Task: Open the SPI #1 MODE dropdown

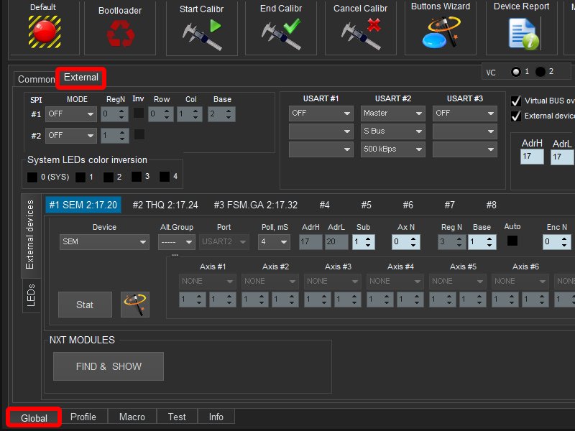Action: click(x=71, y=113)
